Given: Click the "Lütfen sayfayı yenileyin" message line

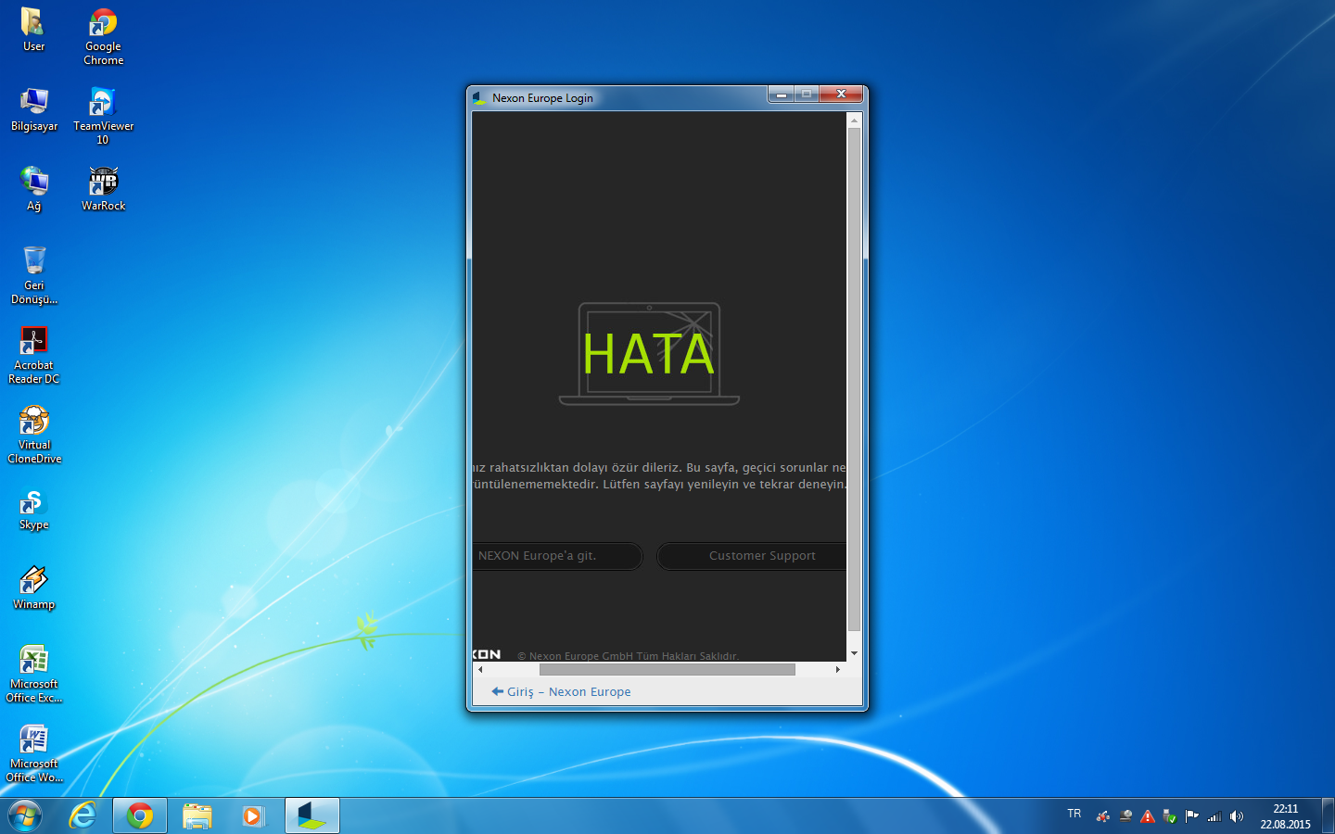Looking at the screenshot, I should tap(659, 484).
